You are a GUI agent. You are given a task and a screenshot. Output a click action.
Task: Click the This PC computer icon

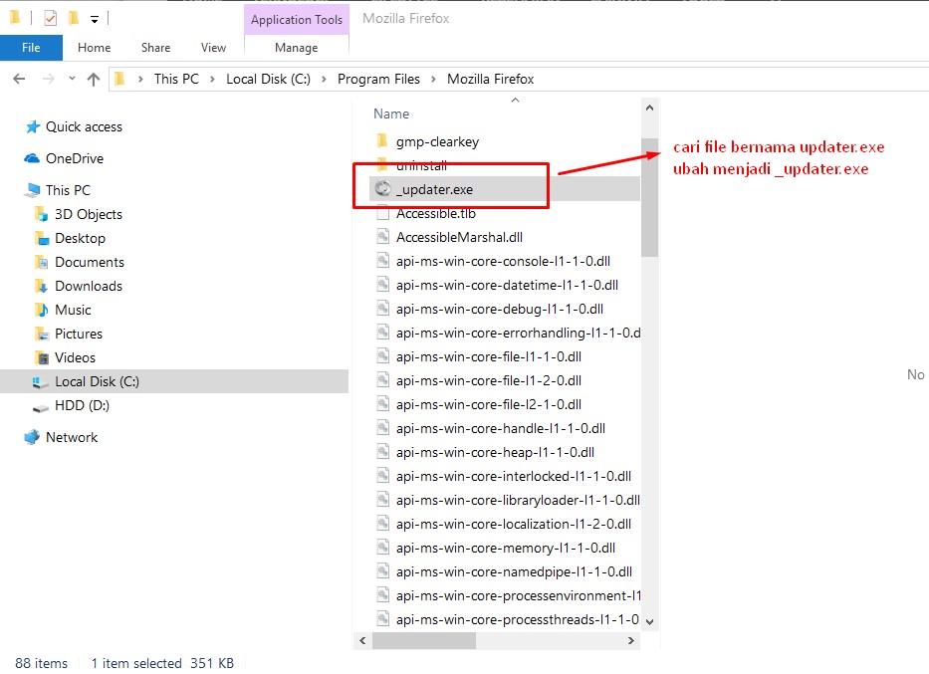click(33, 190)
